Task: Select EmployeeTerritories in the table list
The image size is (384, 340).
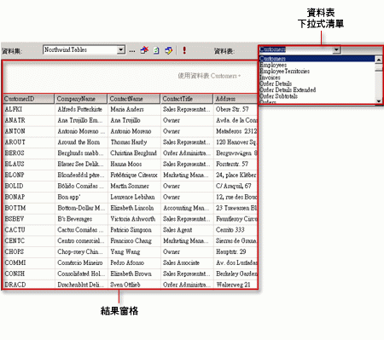Action: pyautogui.click(x=317, y=72)
